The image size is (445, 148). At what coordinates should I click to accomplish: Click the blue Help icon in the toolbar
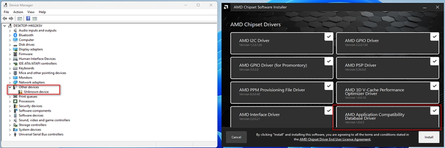point(28,18)
